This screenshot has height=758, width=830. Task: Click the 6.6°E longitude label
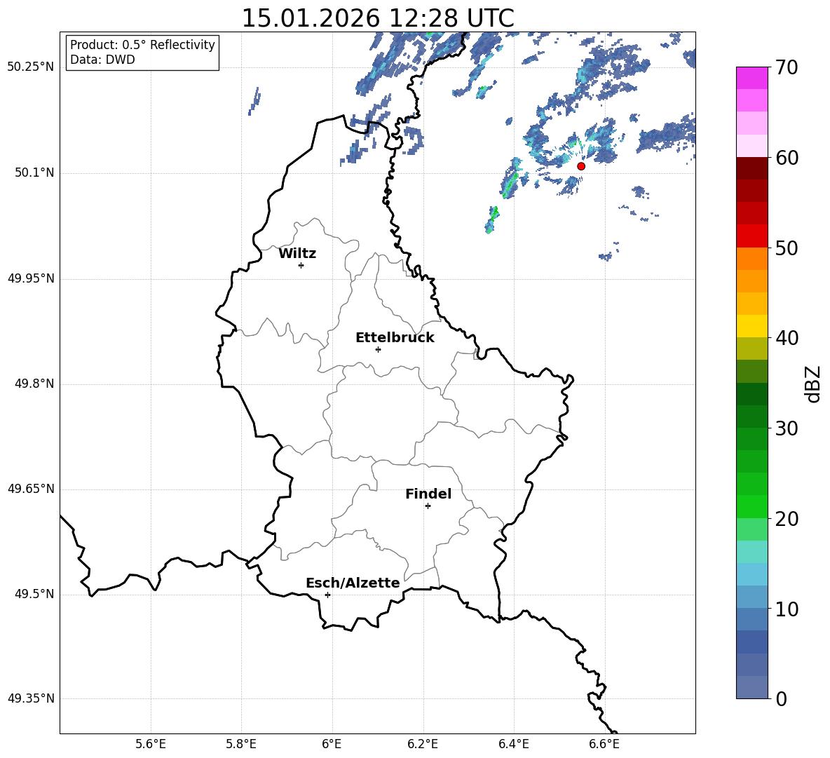click(x=604, y=744)
